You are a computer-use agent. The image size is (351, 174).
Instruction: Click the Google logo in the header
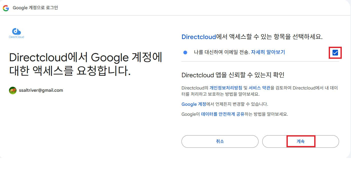point(6,8)
